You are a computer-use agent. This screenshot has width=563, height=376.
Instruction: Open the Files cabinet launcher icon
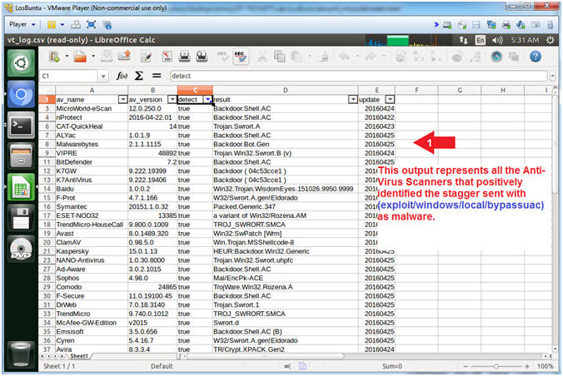pos(21,156)
